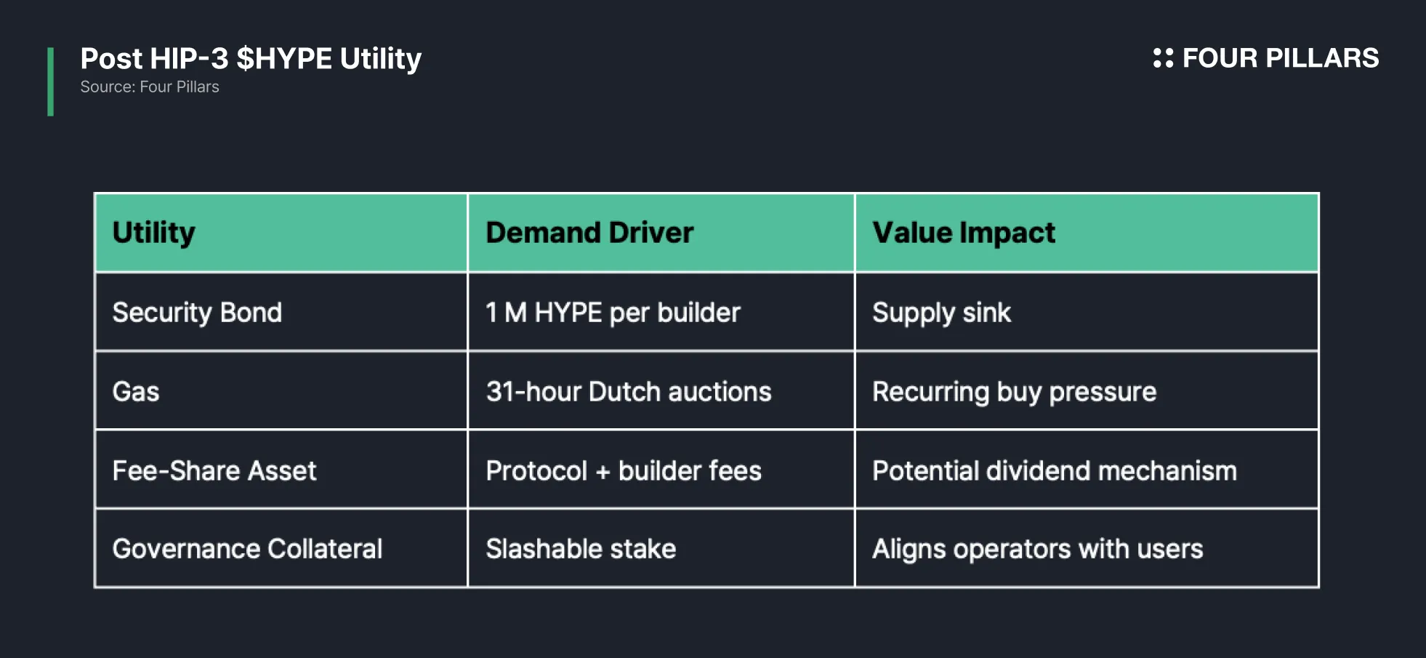Click the Four Pillars dots logo icon
The width and height of the screenshot is (1426, 658).
(x=1163, y=58)
